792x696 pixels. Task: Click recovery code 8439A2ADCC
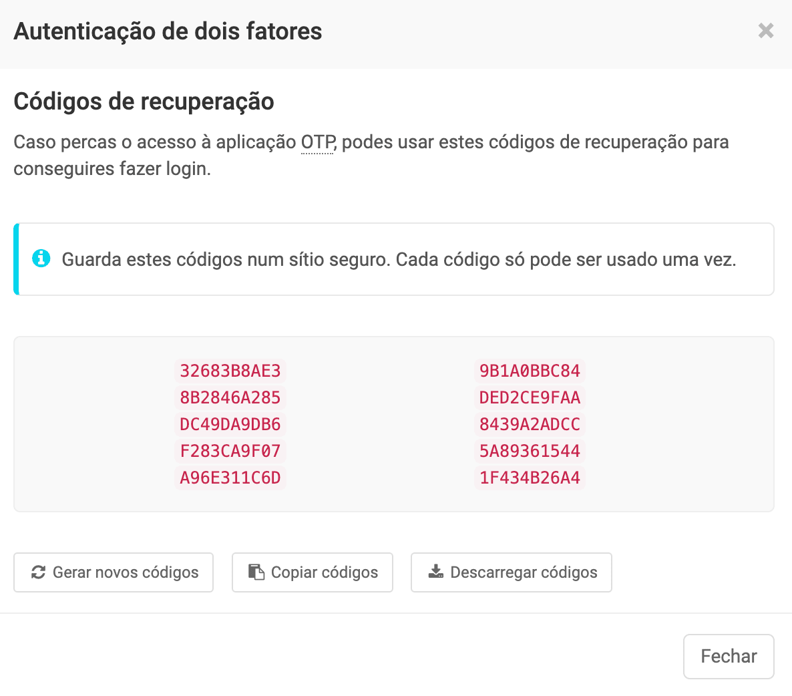530,424
